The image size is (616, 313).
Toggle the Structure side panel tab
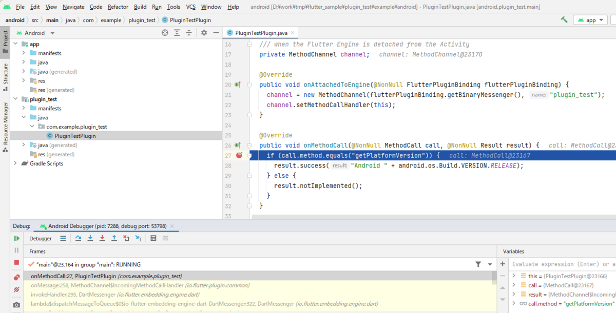tap(5, 77)
